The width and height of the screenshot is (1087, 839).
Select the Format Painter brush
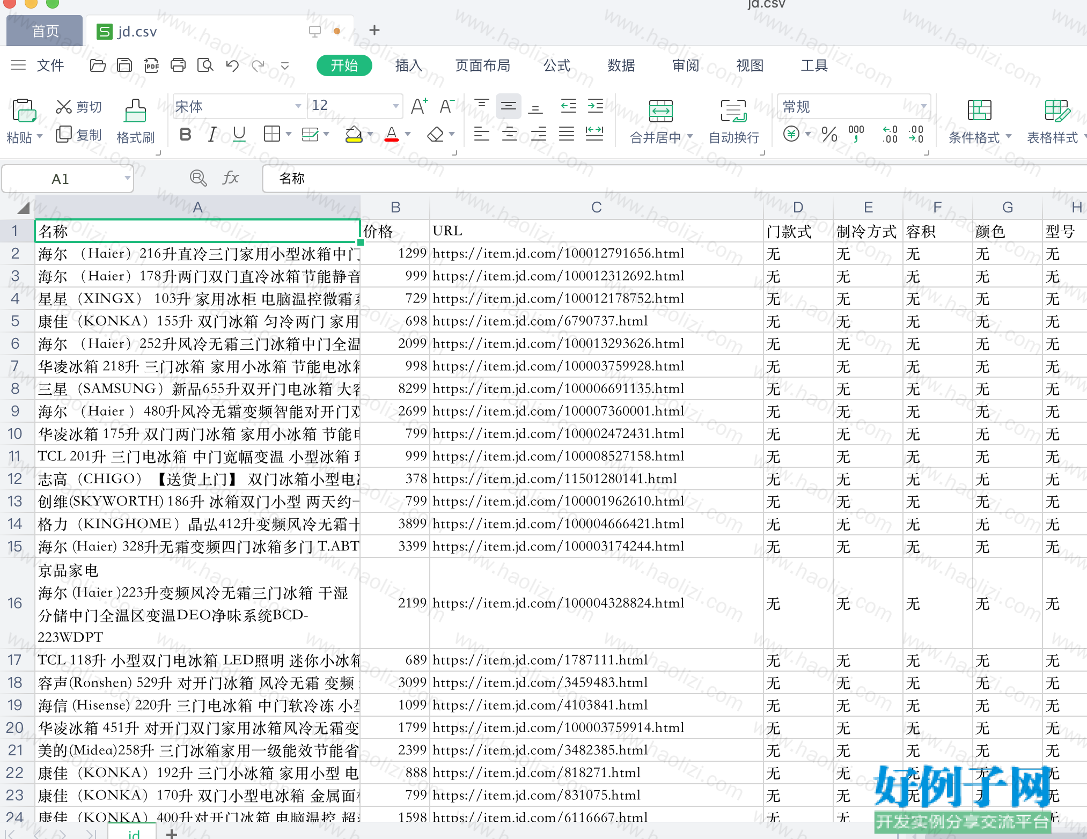click(x=135, y=111)
